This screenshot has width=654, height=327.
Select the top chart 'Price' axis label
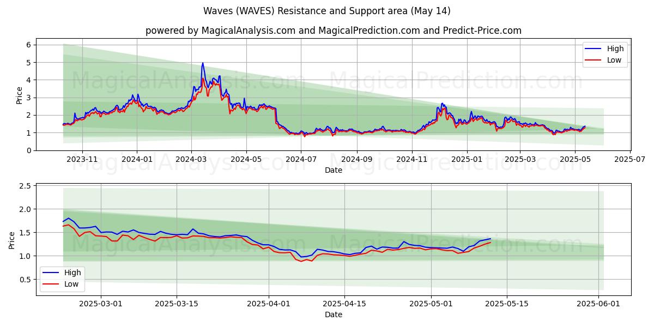coord(20,95)
